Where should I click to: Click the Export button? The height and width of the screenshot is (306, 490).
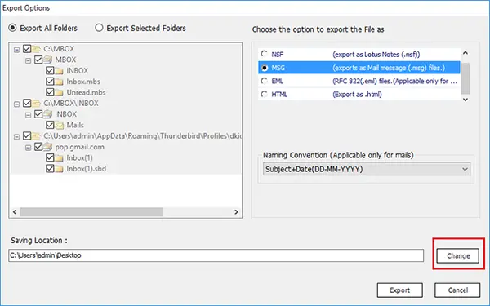click(399, 290)
